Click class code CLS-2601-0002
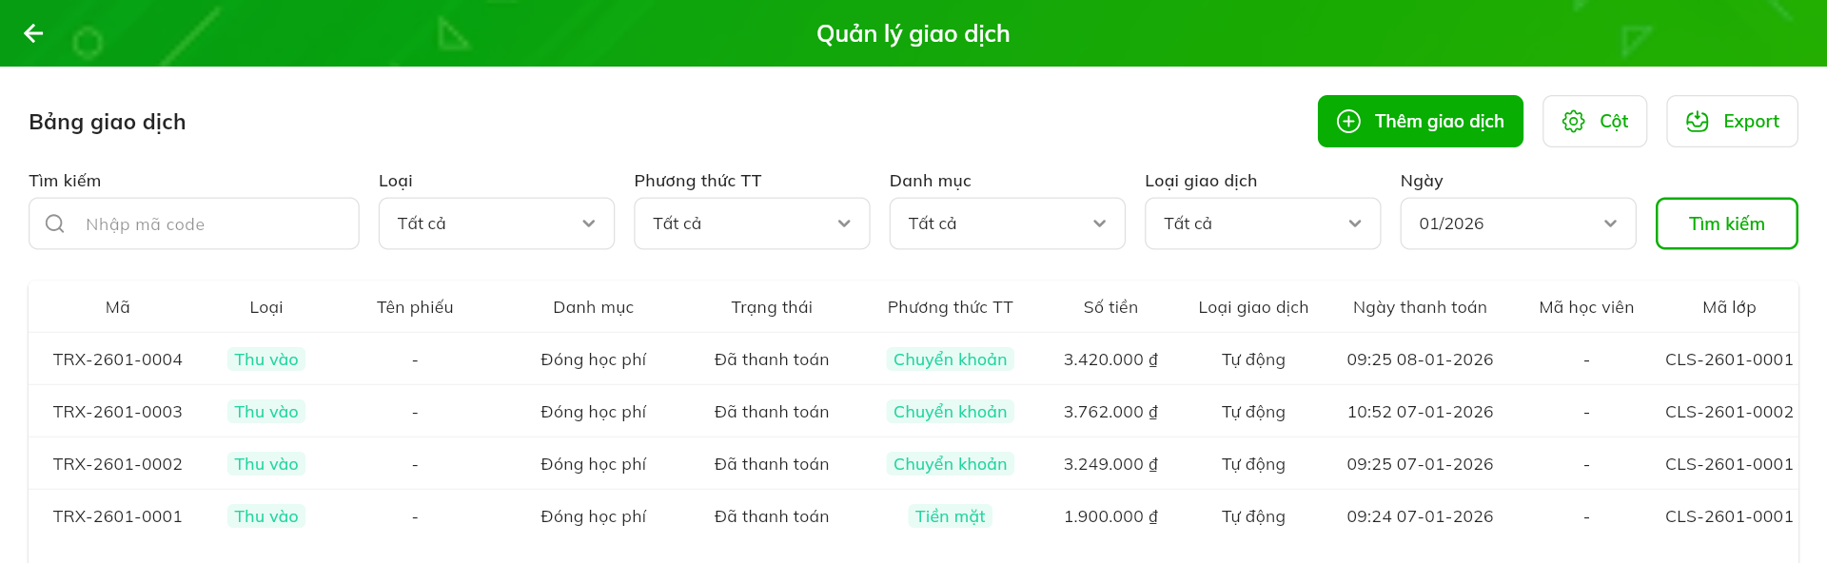 click(1729, 412)
